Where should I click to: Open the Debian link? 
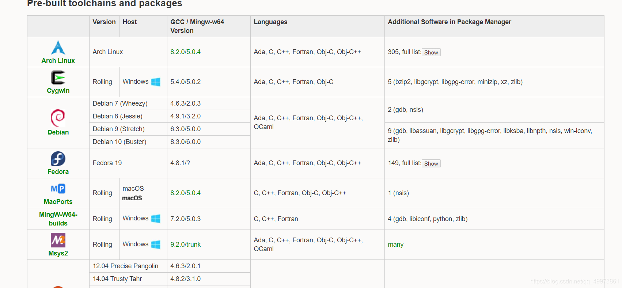click(x=58, y=132)
